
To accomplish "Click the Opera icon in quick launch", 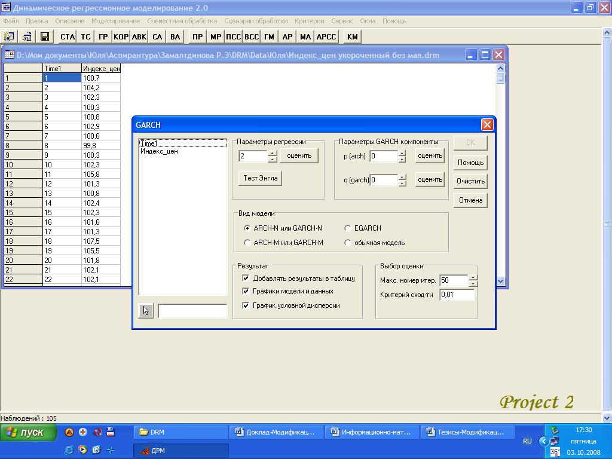I will coord(97,432).
